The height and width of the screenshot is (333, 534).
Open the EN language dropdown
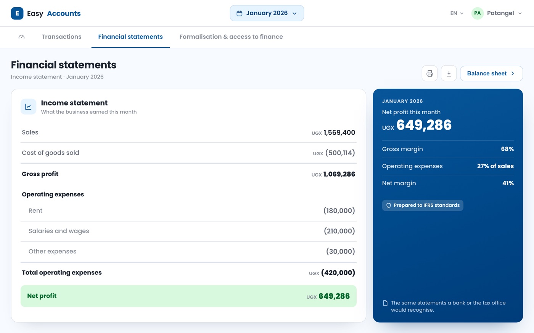coord(457,13)
